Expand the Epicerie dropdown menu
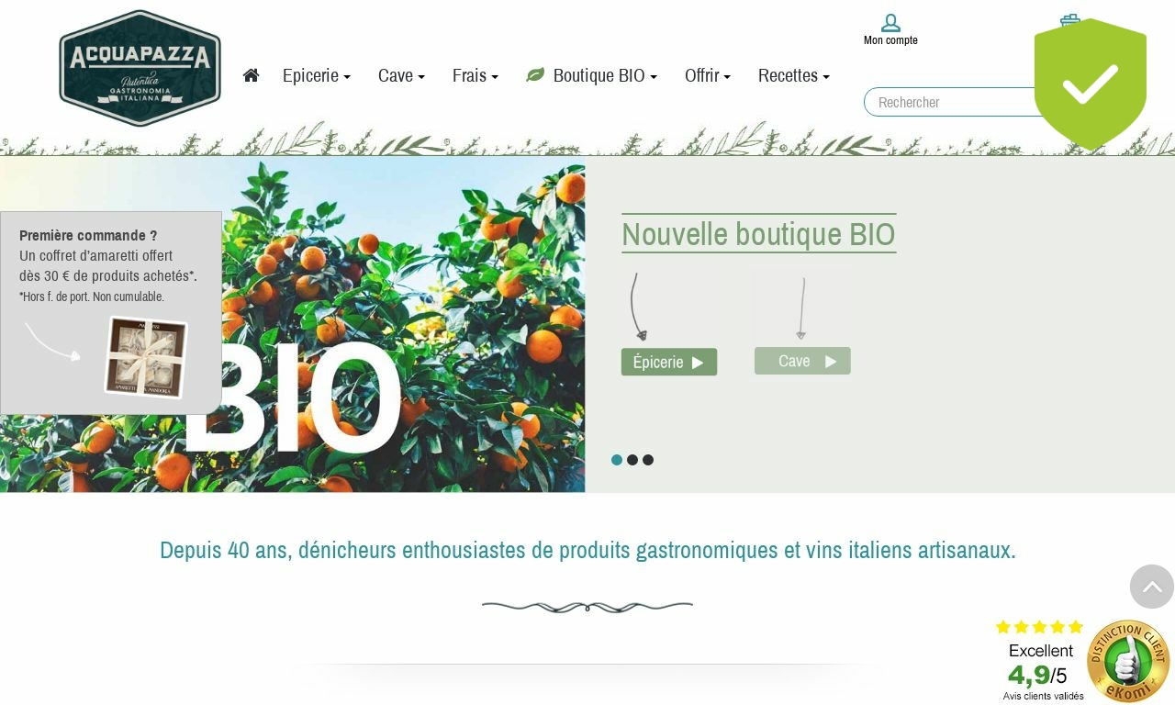Image resolution: width=1175 pixels, height=705 pixels. point(317,75)
